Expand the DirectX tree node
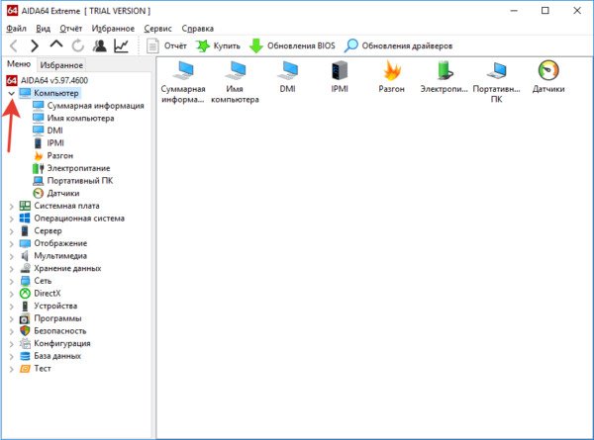 [x=11, y=294]
